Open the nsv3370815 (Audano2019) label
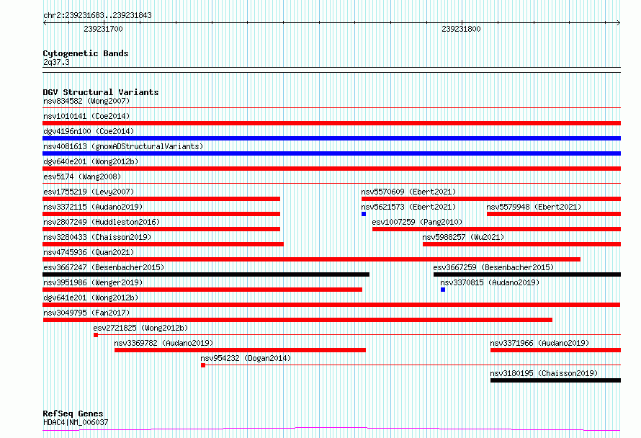The width and height of the screenshot is (641, 438). click(490, 282)
